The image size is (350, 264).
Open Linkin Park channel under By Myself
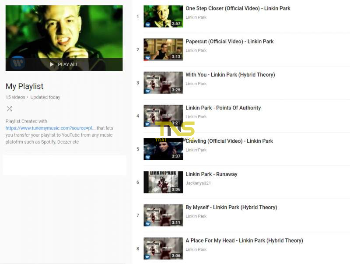click(x=196, y=216)
